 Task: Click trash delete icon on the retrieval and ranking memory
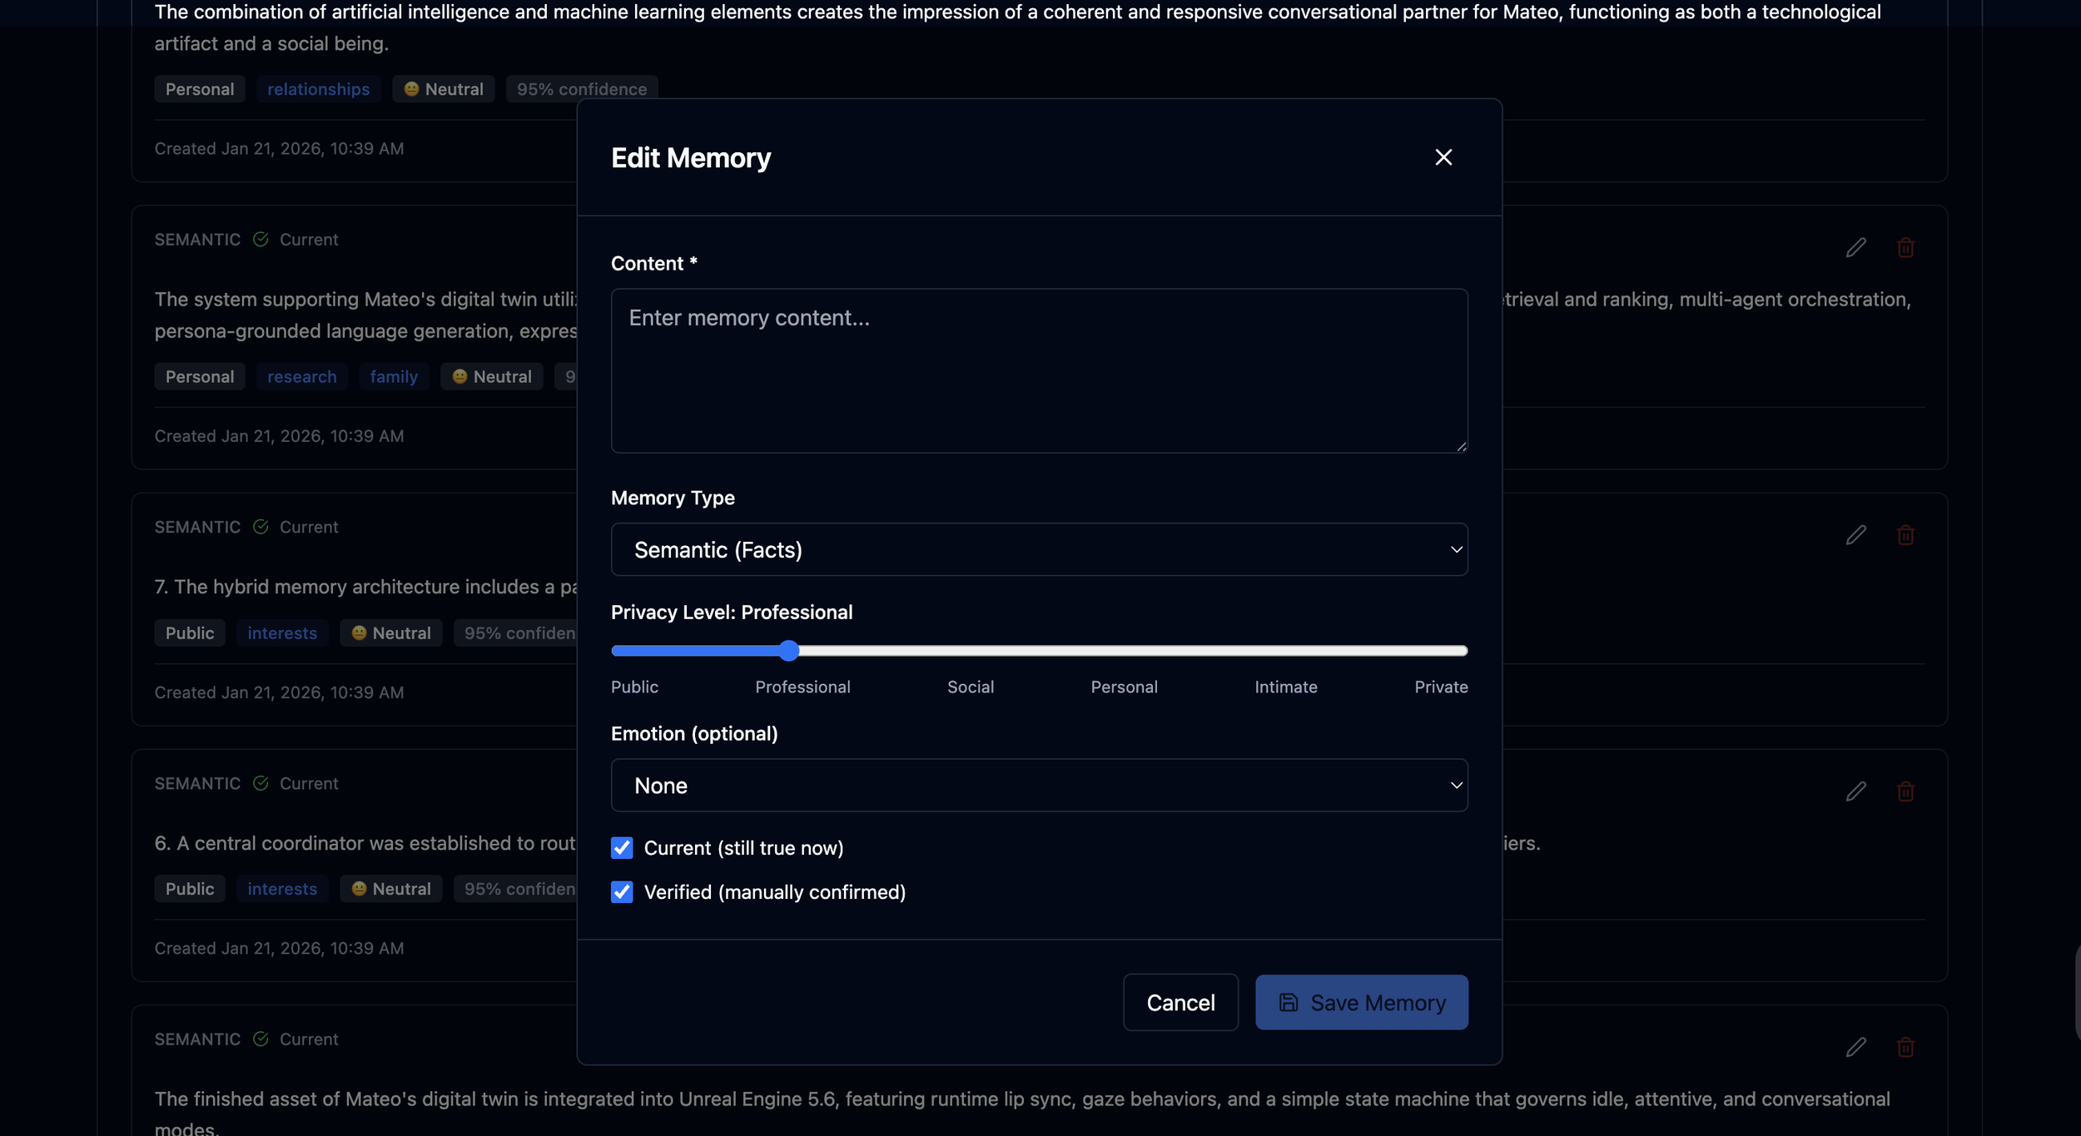coord(1905,248)
